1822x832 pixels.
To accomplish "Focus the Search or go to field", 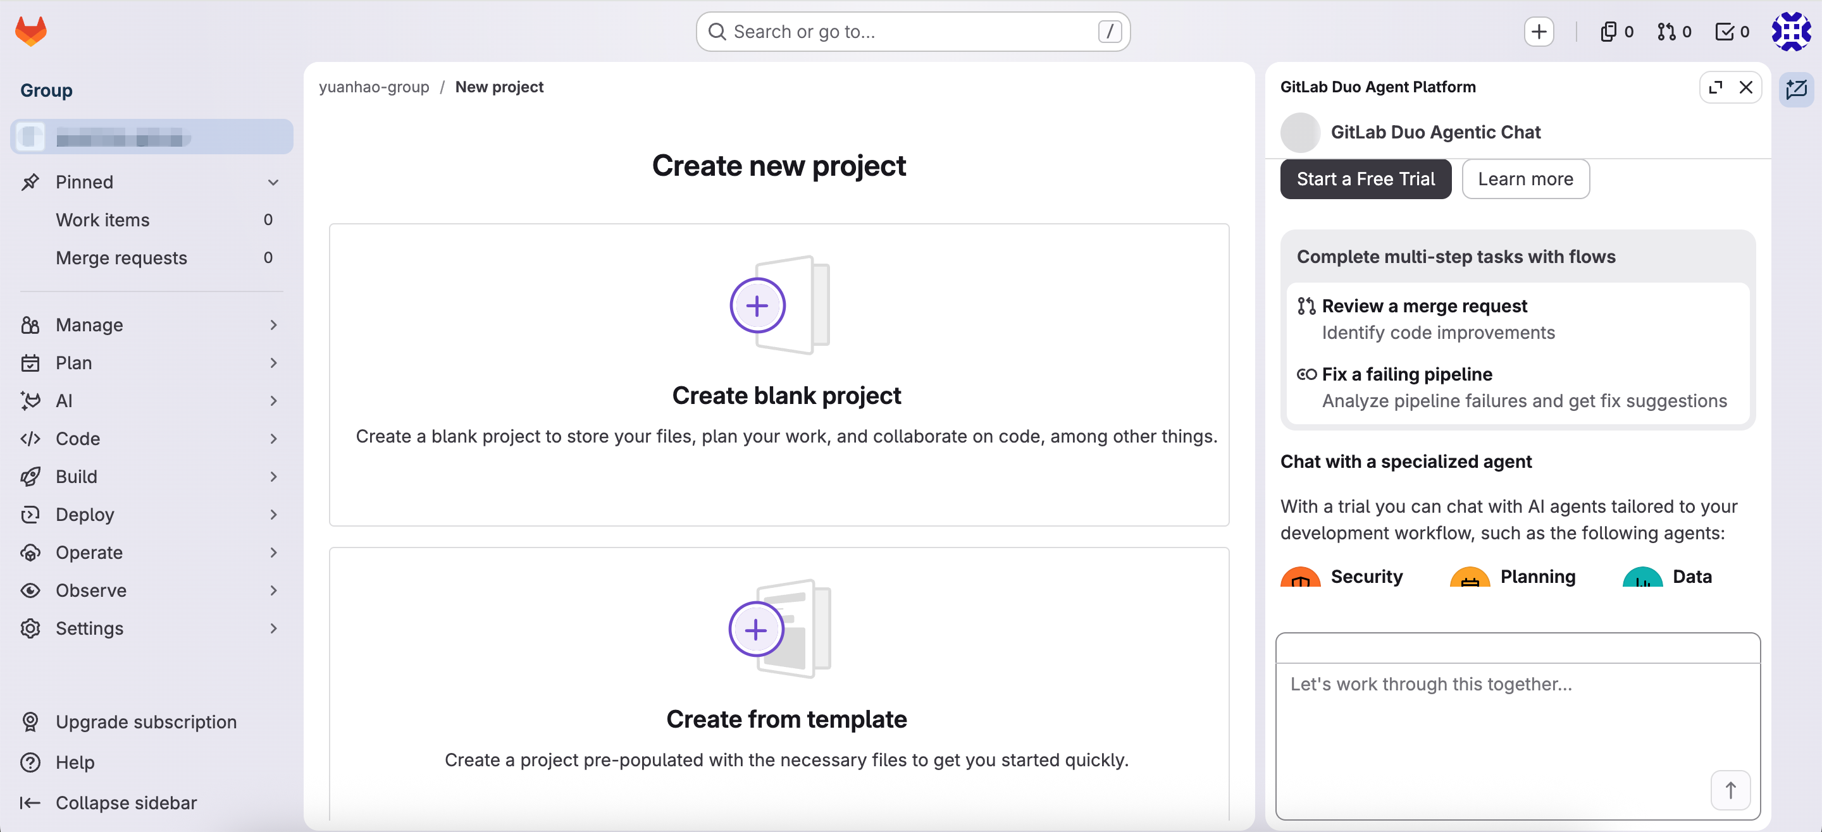I will [x=912, y=32].
